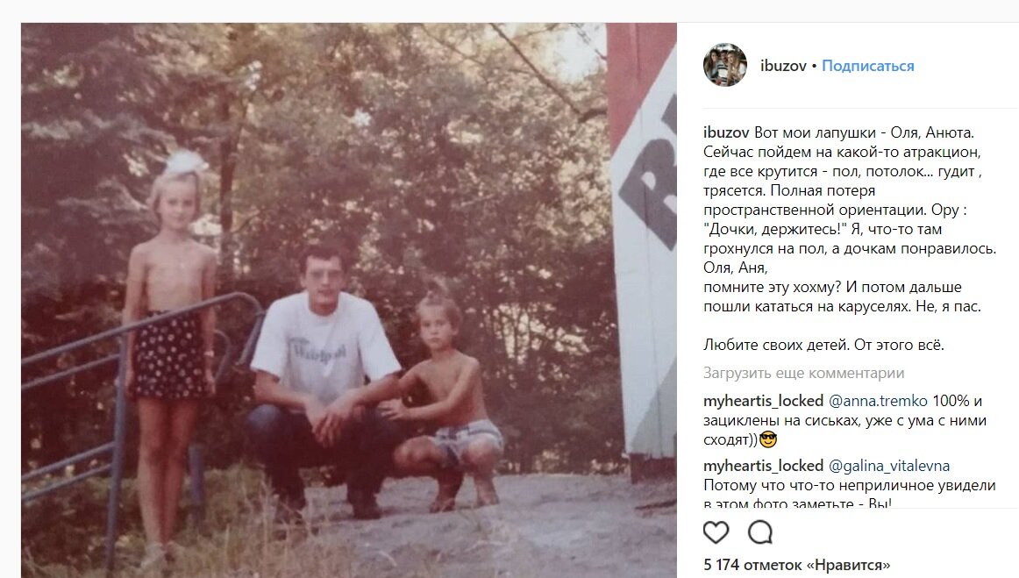The image size is (1019, 578).
Task: Open ibuzov username in post header
Action: click(783, 66)
